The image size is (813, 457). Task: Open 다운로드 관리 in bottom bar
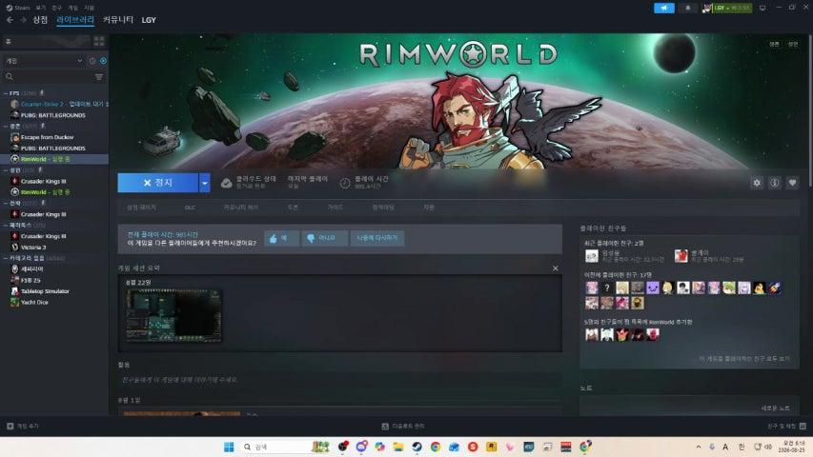pyautogui.click(x=403, y=426)
